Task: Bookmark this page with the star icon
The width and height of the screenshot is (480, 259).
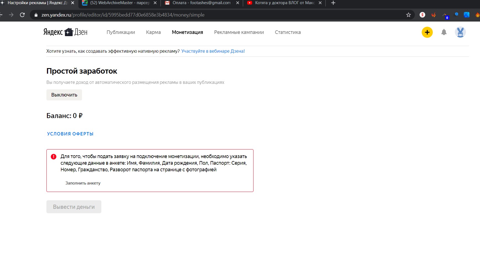Action: [x=408, y=15]
